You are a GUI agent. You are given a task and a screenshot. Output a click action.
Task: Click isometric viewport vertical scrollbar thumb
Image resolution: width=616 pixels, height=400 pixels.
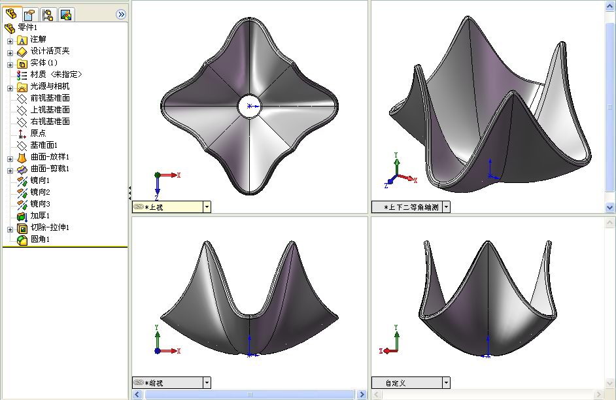[609, 107]
